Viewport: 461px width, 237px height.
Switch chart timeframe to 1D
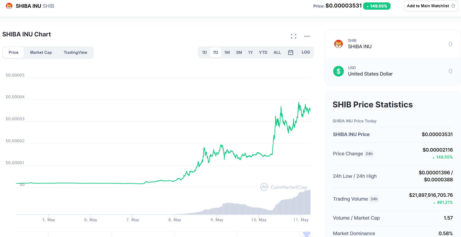(x=204, y=52)
